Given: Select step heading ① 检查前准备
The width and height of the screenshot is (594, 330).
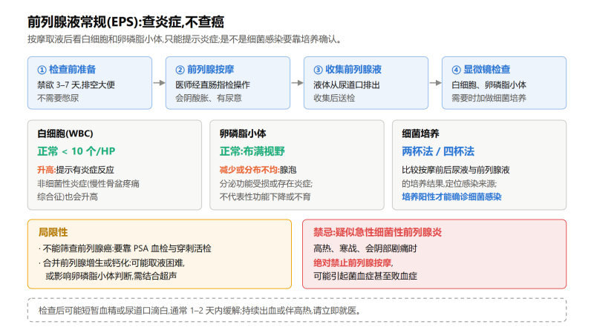Looking at the screenshot, I should tap(66, 70).
